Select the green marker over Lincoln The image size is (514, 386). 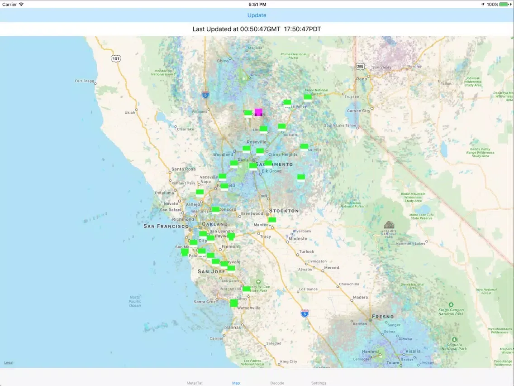point(263,129)
